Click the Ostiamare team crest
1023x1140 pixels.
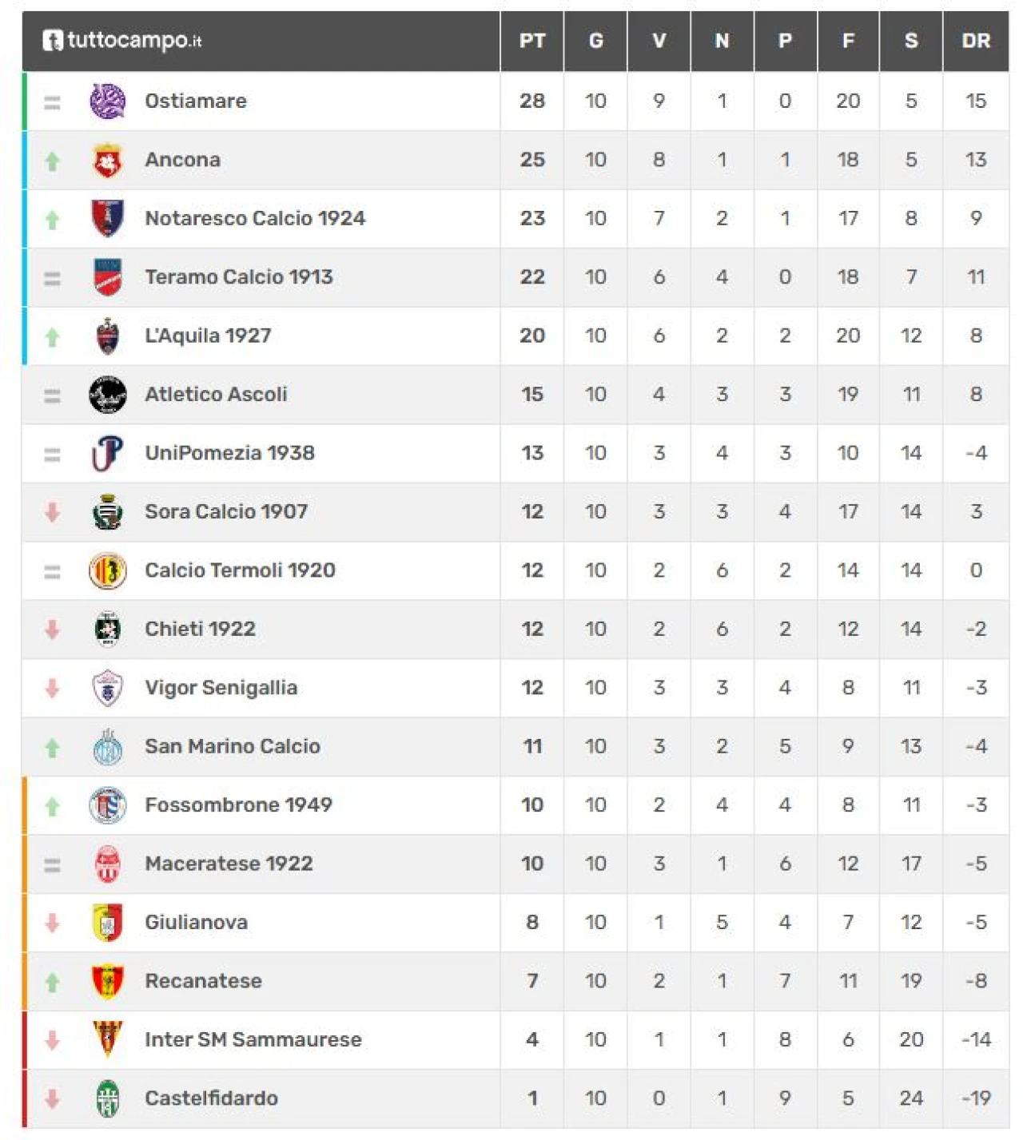107,101
